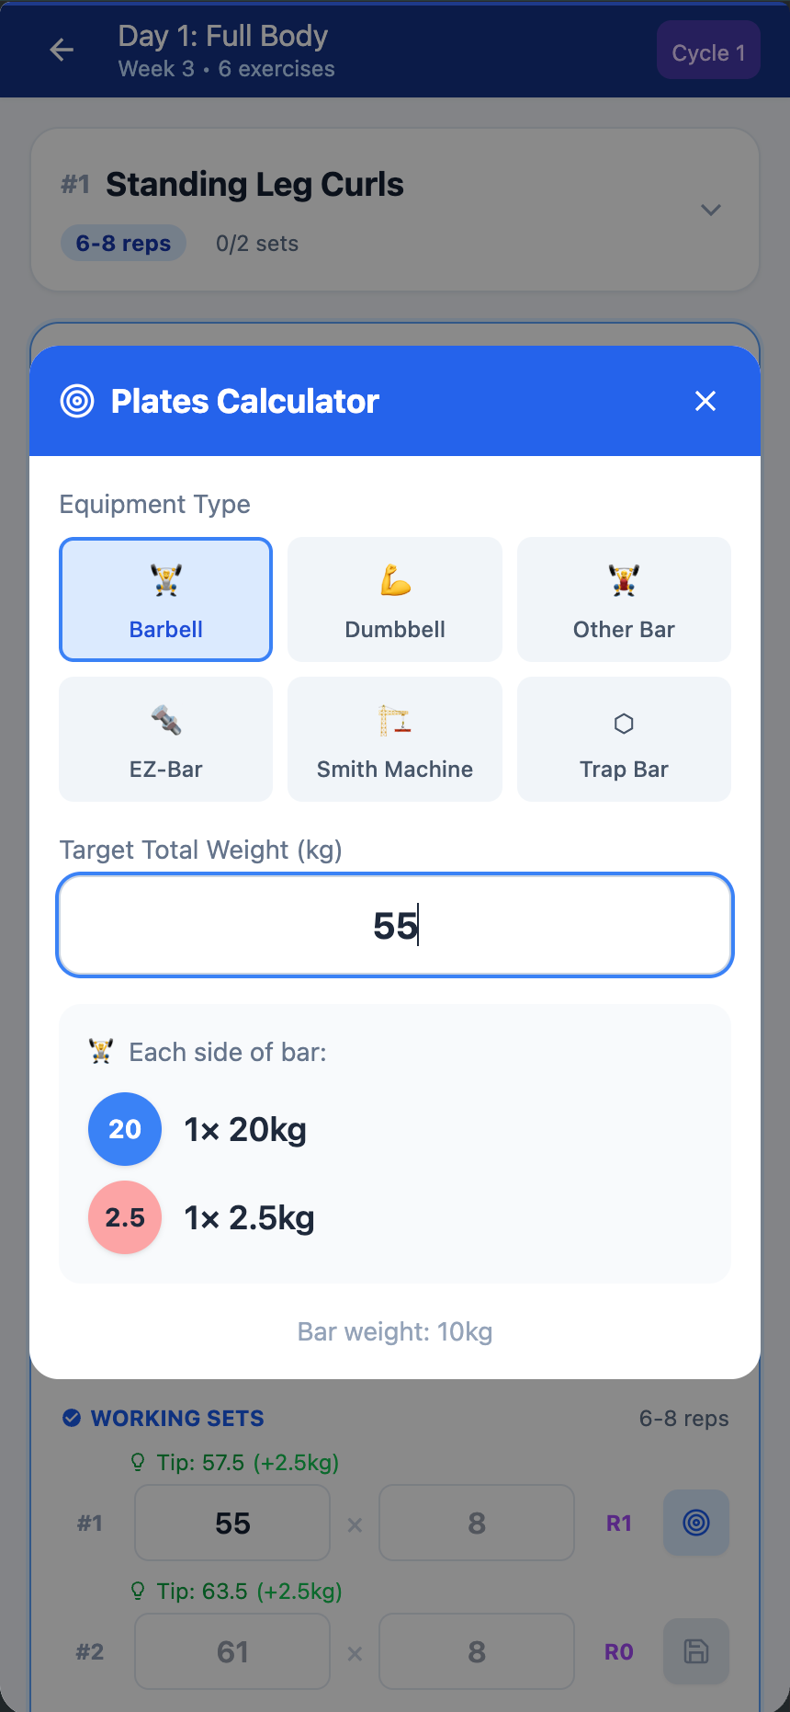Select the Smith Machine equipment icon
This screenshot has width=790, height=1712.
click(394, 720)
